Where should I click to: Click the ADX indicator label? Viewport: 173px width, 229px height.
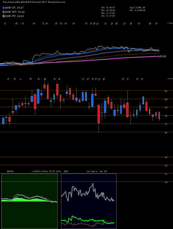66,171
